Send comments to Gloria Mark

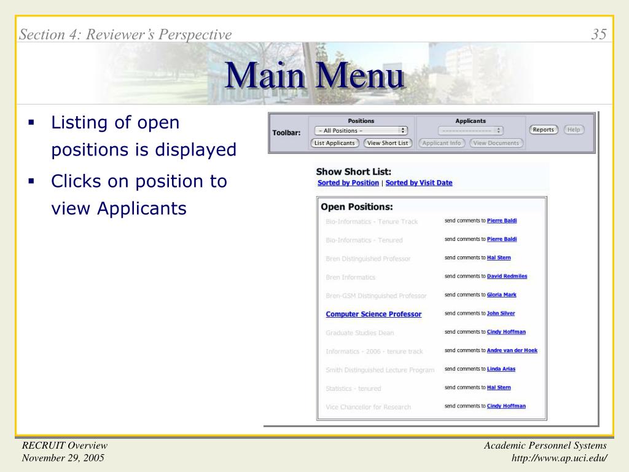click(501, 294)
